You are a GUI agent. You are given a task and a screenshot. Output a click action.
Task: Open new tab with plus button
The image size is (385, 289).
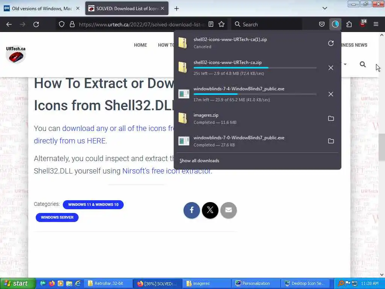[176, 9]
